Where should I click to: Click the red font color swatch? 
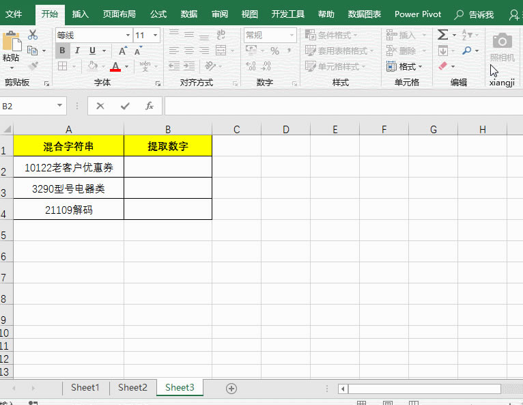click(x=115, y=66)
